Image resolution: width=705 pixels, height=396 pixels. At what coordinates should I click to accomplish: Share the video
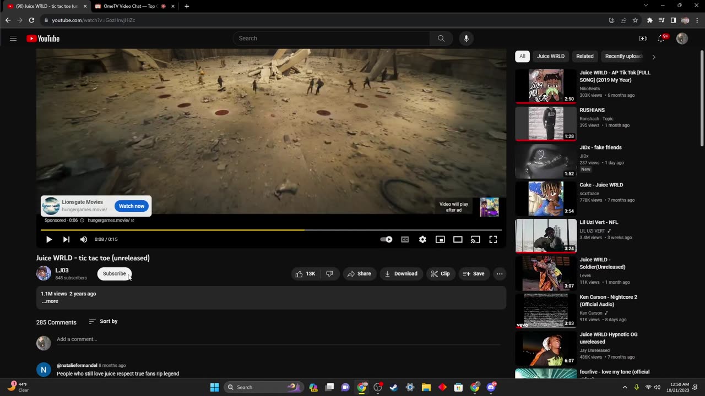tap(359, 274)
